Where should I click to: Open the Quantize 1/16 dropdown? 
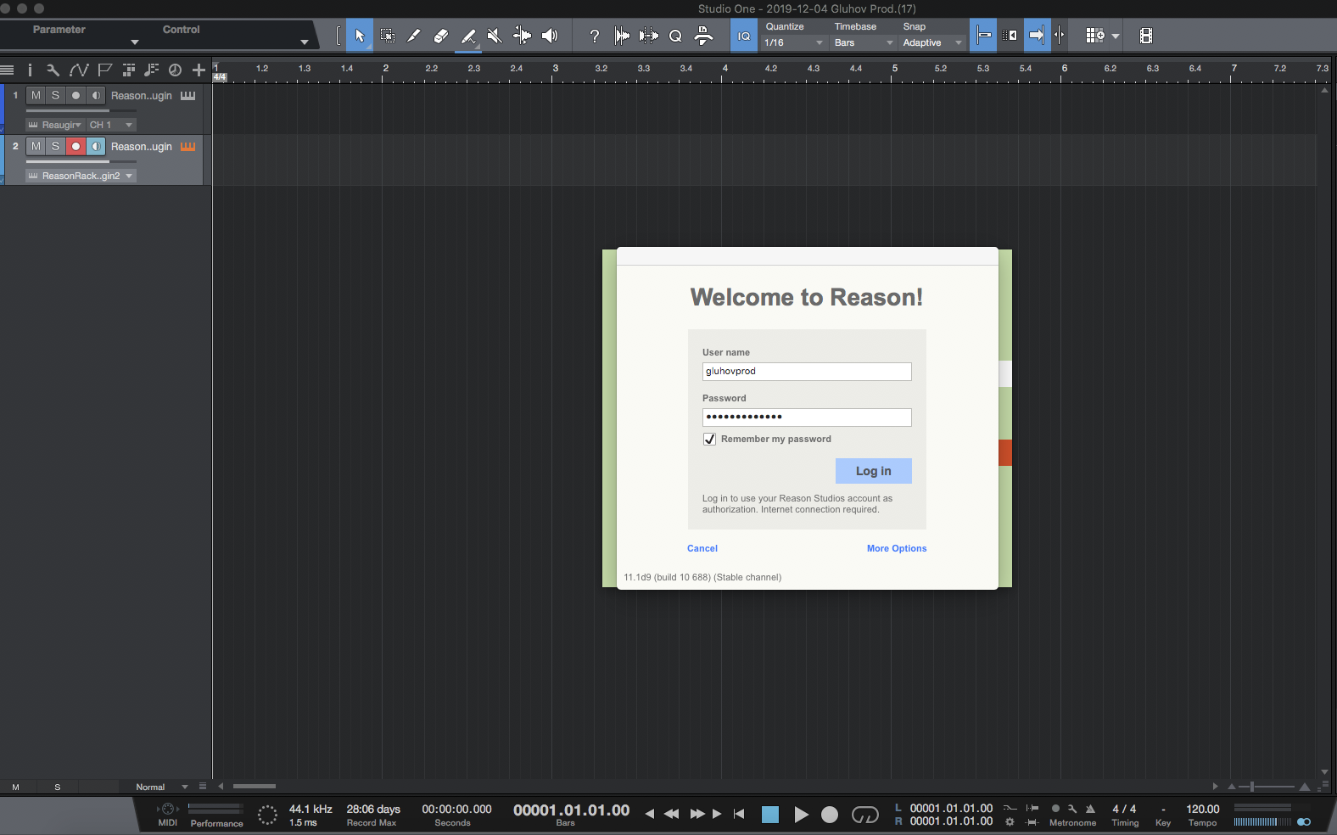(x=793, y=42)
